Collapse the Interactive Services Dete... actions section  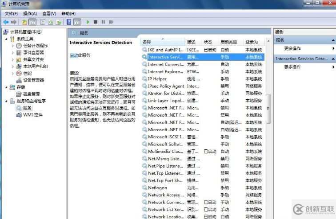[333, 59]
